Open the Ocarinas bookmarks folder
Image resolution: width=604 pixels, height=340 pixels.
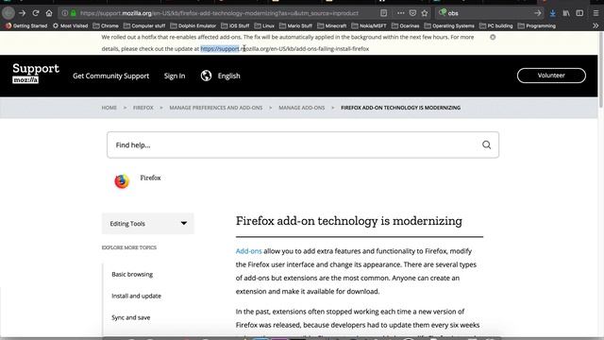coord(405,25)
